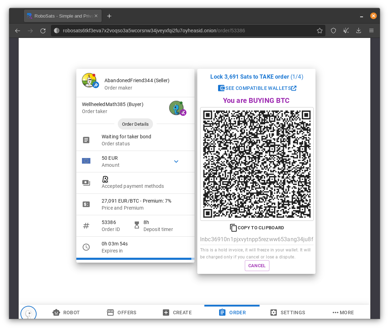
Task: Click the '0h 03m 54s' countdown text
Action: pos(115,244)
